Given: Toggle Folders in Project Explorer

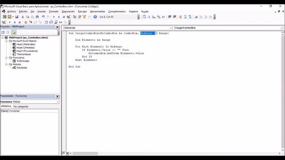Looking at the screenshot, I should [14, 32].
